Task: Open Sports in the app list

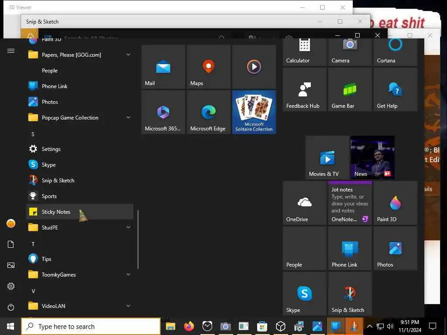Action: tap(80, 196)
